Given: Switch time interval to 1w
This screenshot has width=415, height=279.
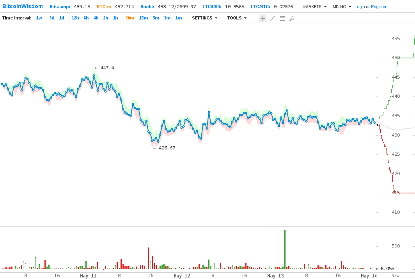Looking at the screenshot, I should point(39,18).
